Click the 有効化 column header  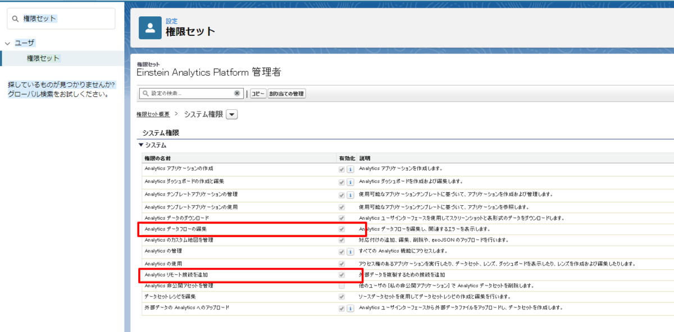pyautogui.click(x=347, y=159)
